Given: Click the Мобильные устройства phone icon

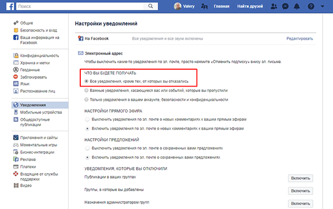Looking at the screenshot, I should (x=16, y=112).
